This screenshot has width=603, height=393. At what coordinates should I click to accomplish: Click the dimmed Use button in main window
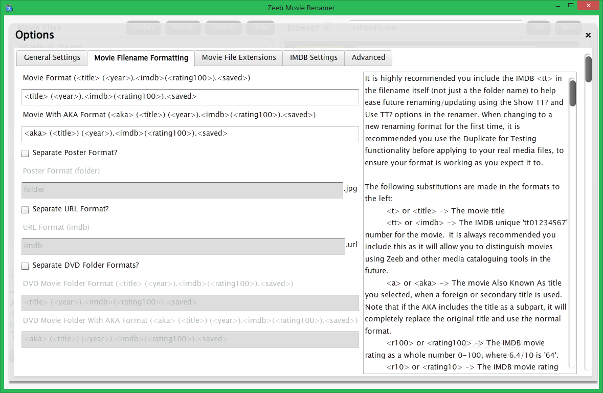click(x=539, y=27)
